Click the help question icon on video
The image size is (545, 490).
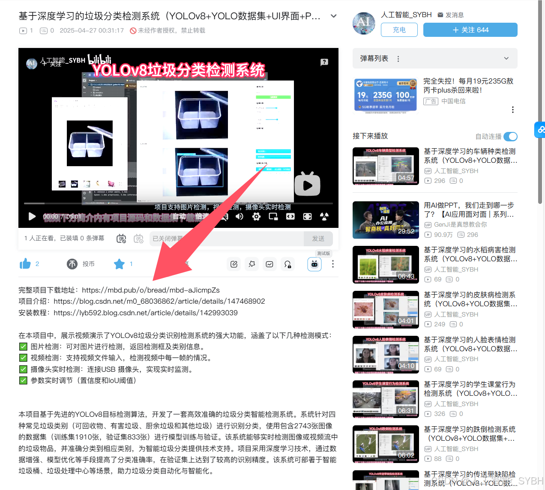tap(324, 62)
